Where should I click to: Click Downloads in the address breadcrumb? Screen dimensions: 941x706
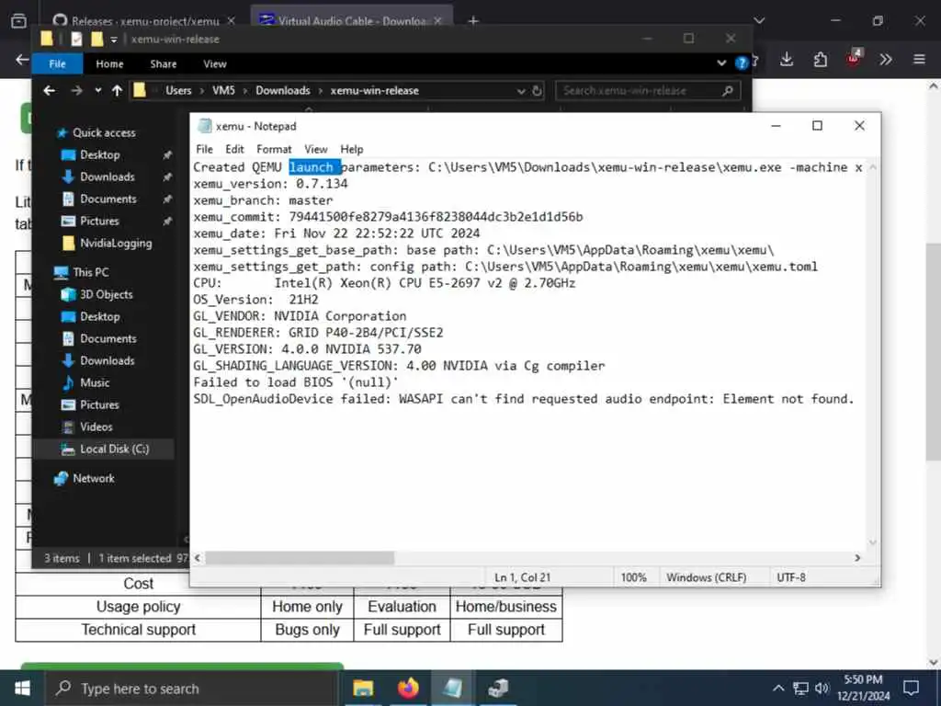[283, 91]
